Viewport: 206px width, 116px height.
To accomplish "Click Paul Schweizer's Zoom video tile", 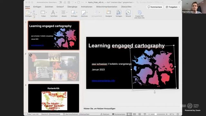I will pos(194,7).
